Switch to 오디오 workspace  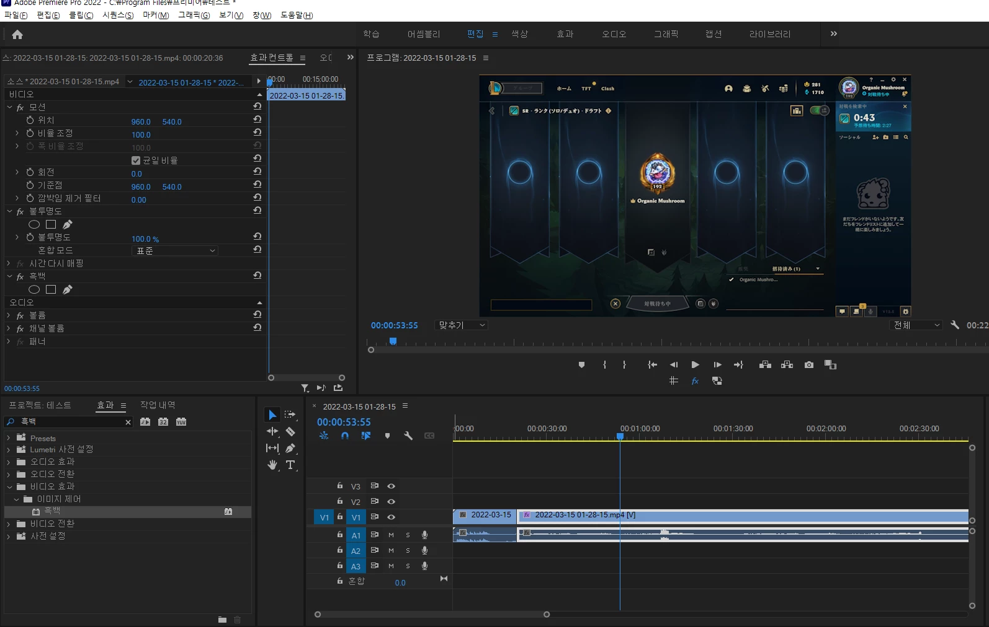click(x=614, y=34)
